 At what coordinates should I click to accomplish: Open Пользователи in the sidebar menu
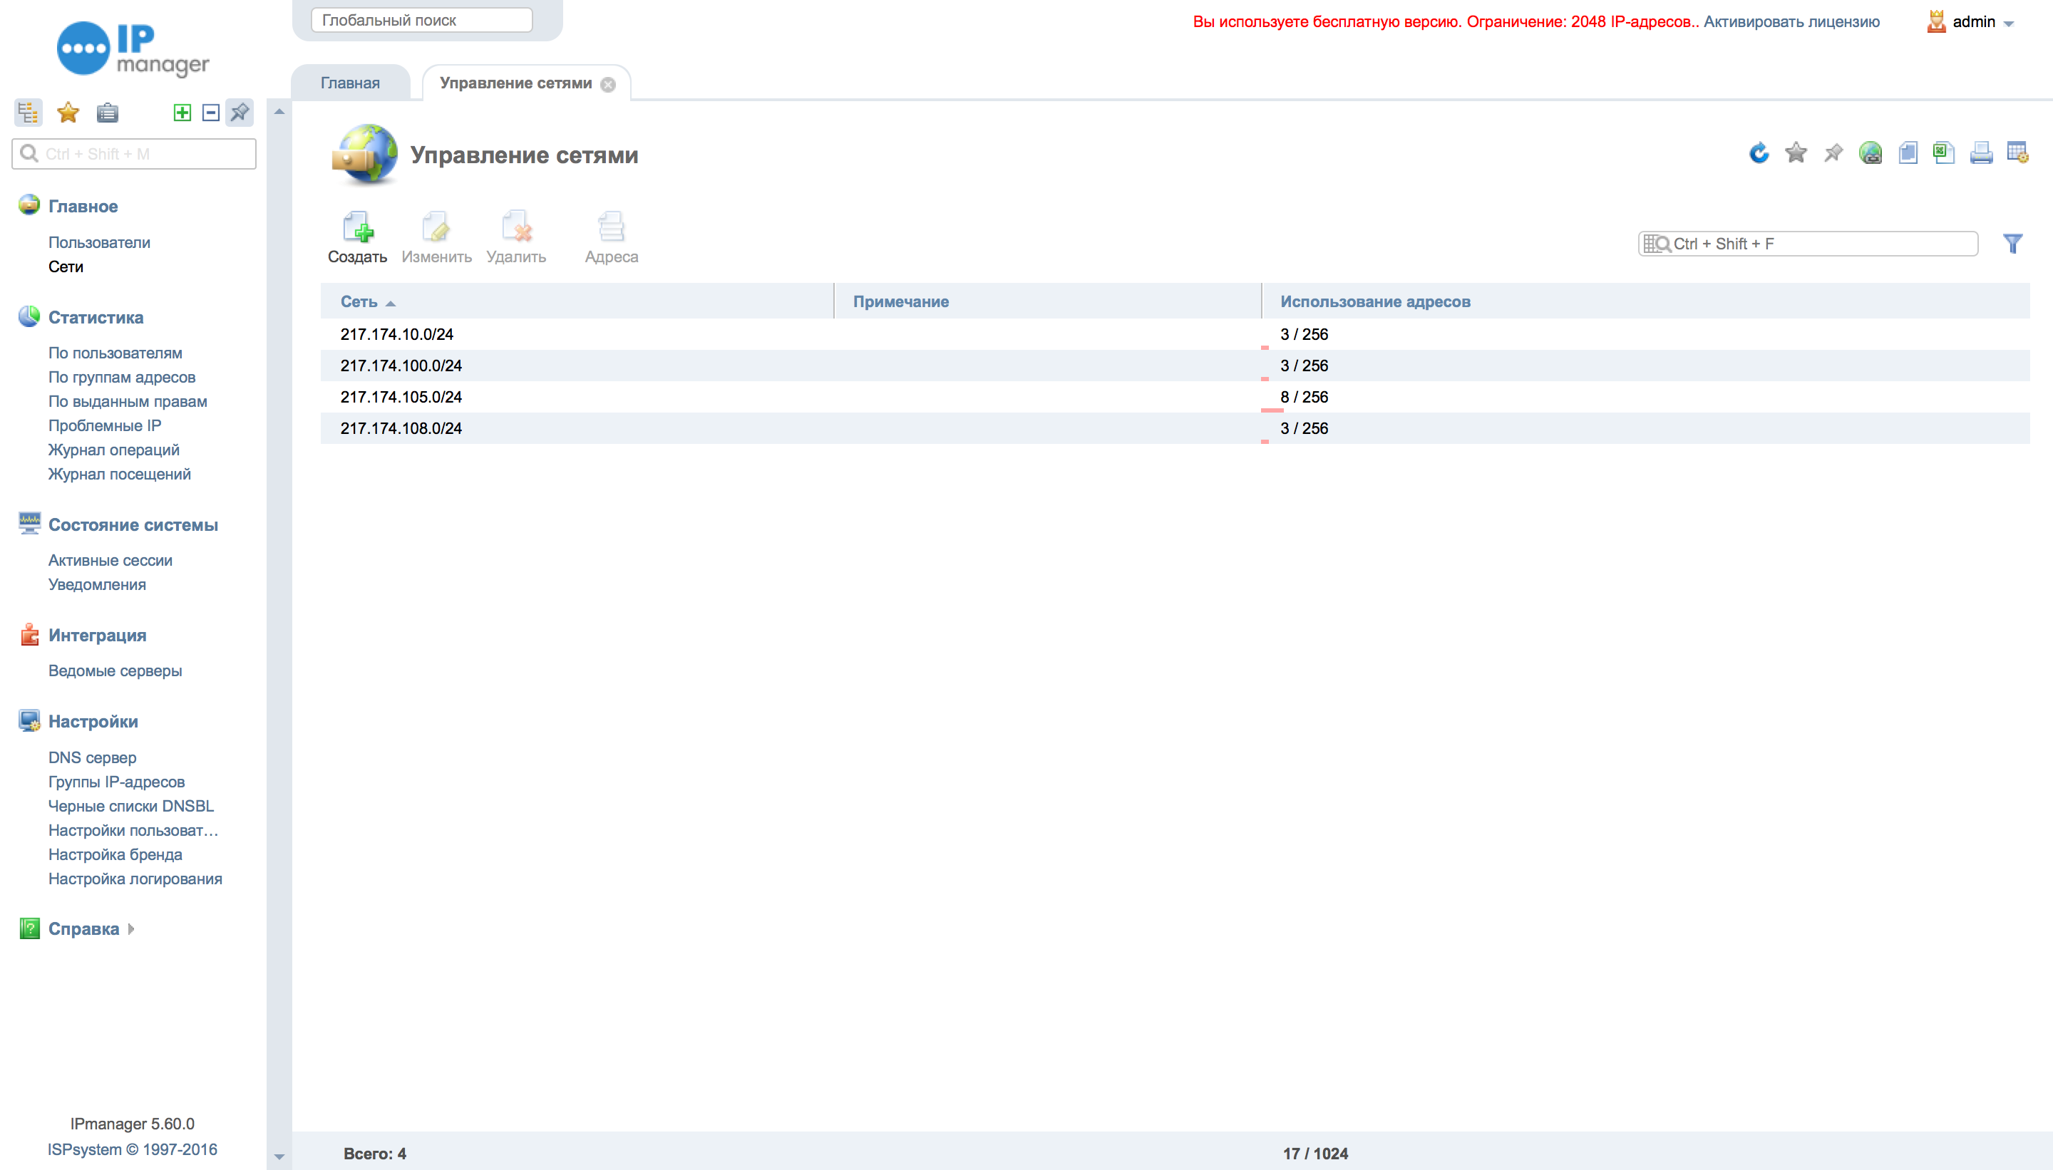99,242
